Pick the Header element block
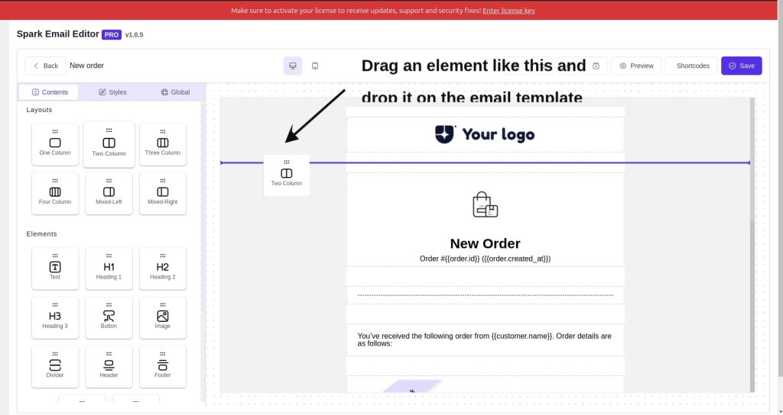783x415 pixels. [x=109, y=367]
